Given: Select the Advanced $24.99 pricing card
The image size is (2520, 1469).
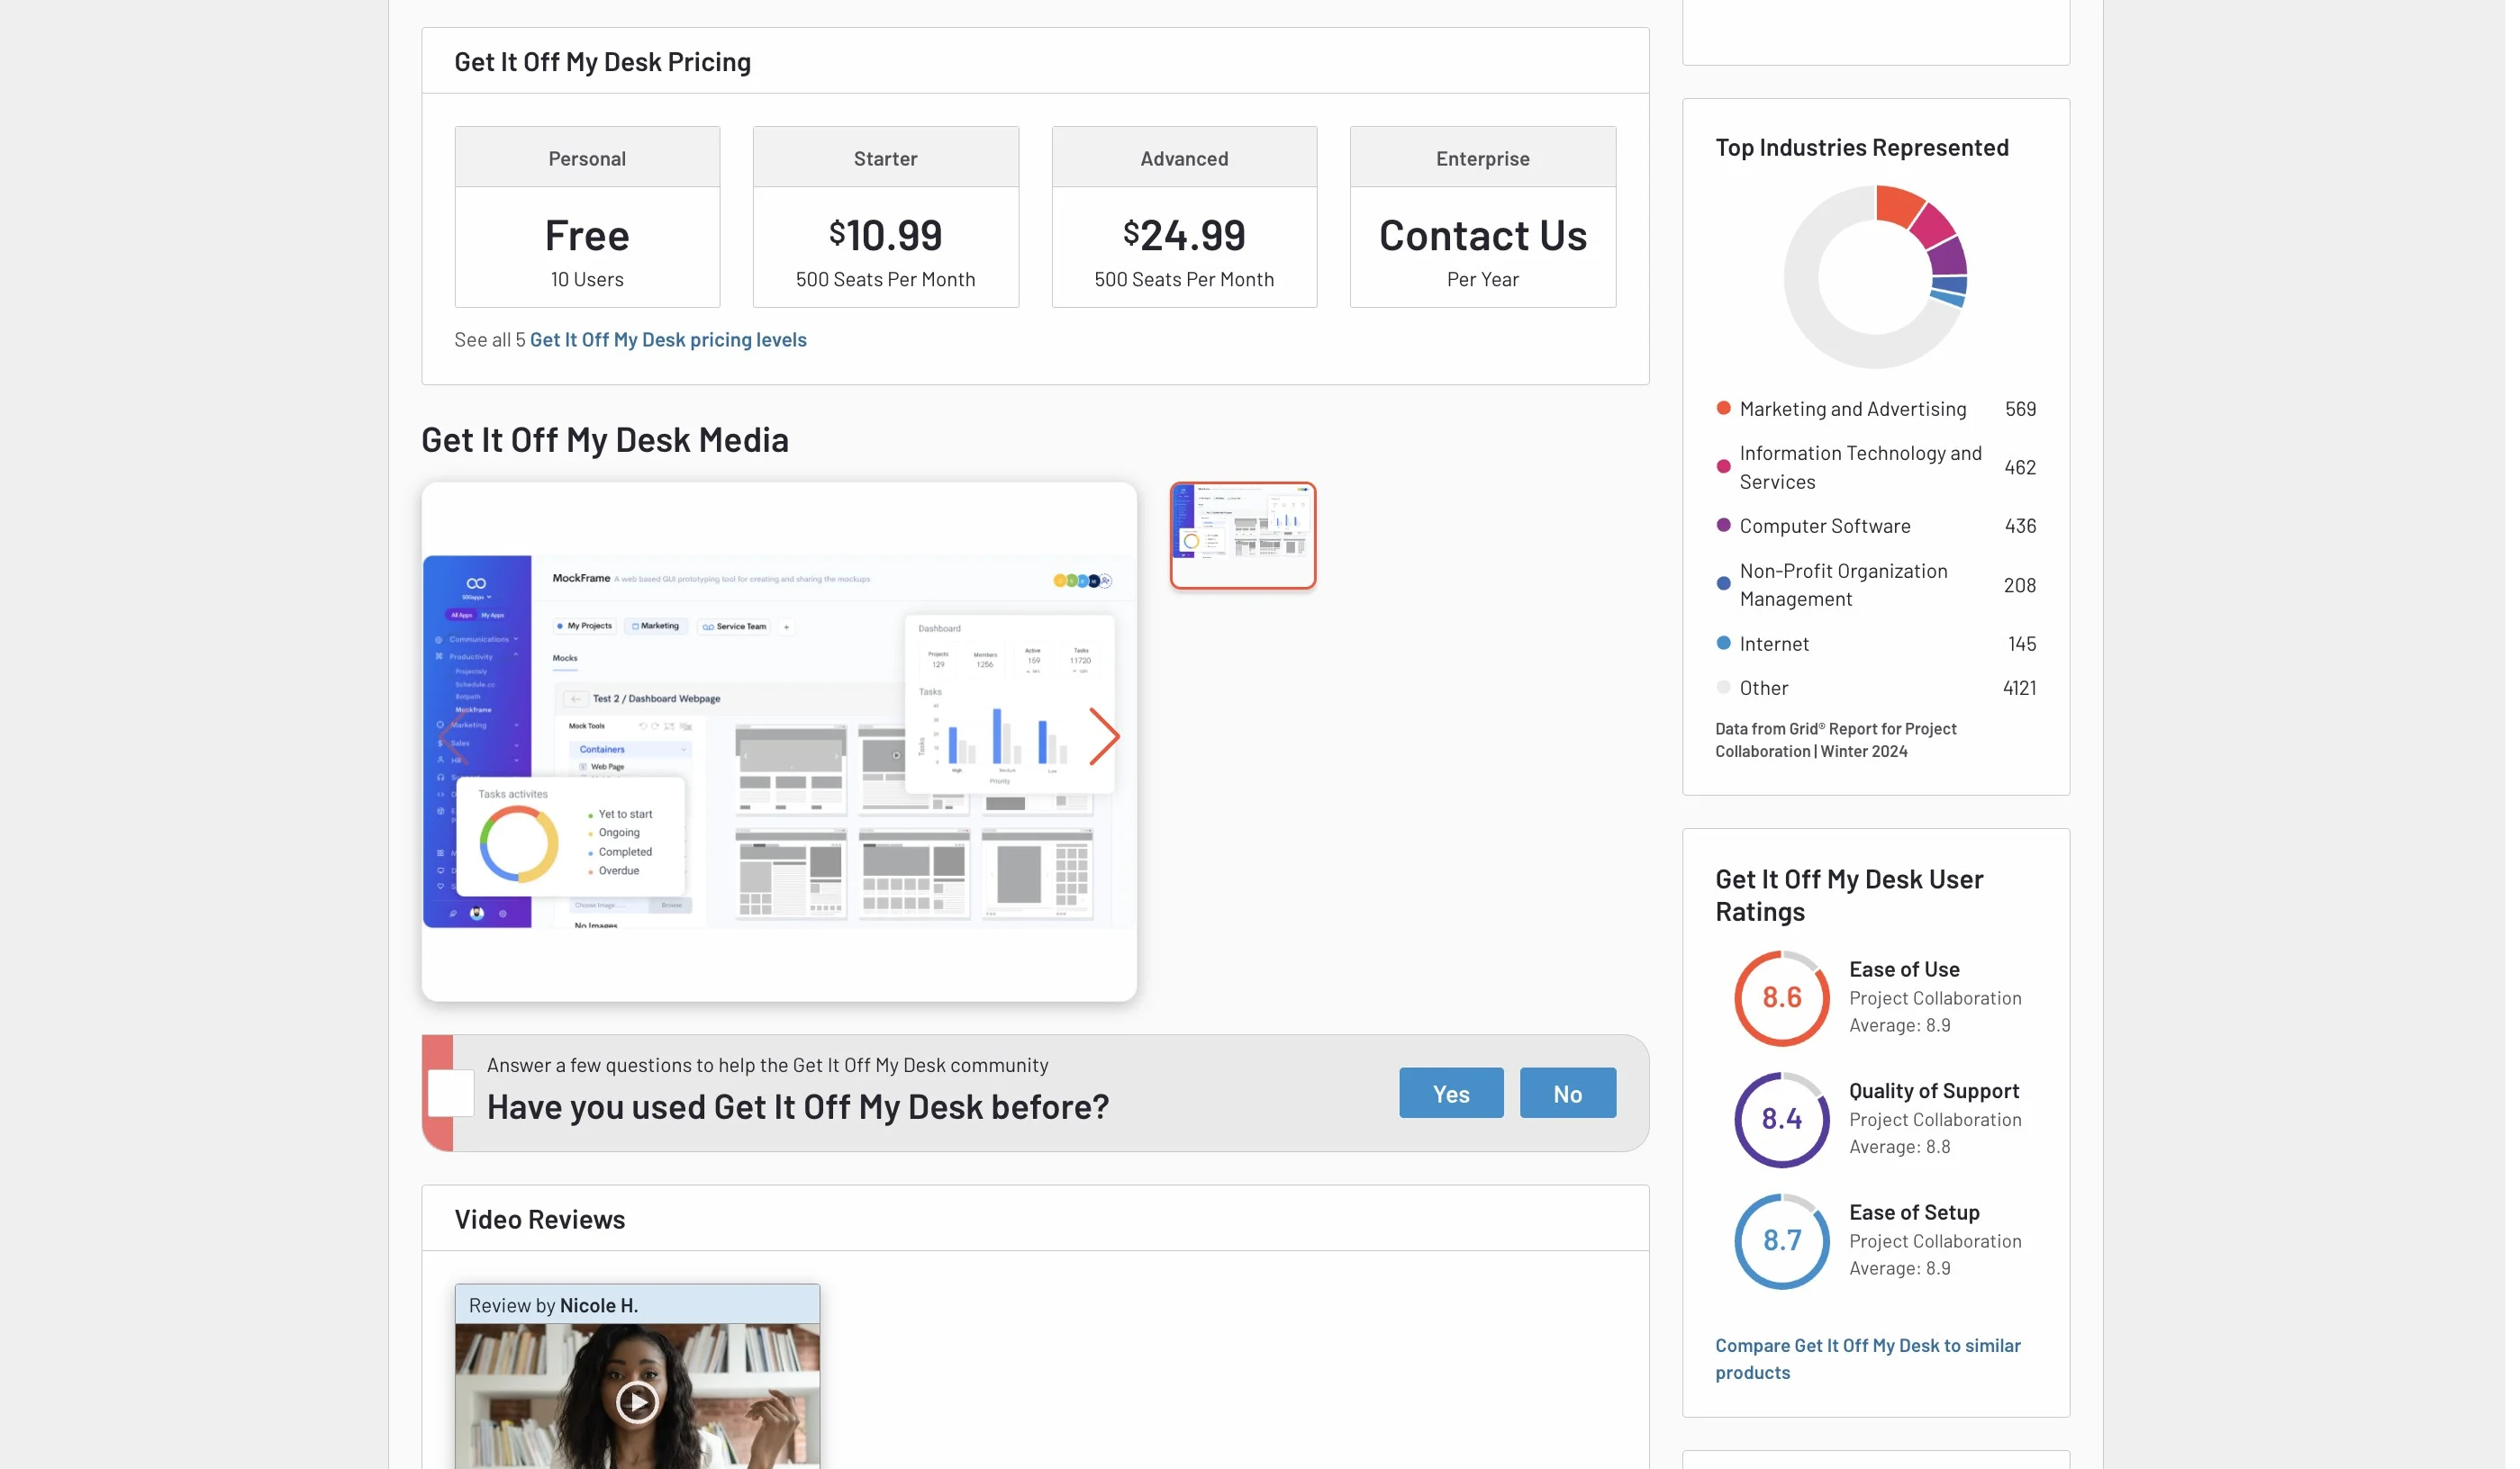Looking at the screenshot, I should click(x=1184, y=217).
